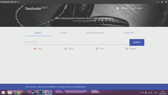Open Adobe Audition from the taskbar
Screen dimensions: 168x95
coord(41,92)
